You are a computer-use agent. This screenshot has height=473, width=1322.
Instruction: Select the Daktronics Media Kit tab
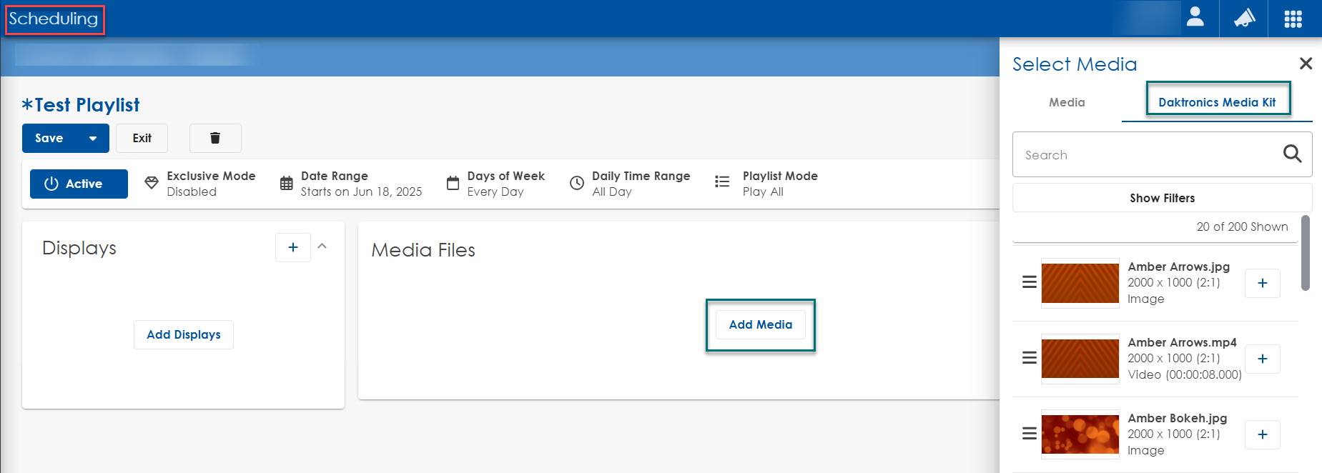pyautogui.click(x=1217, y=102)
